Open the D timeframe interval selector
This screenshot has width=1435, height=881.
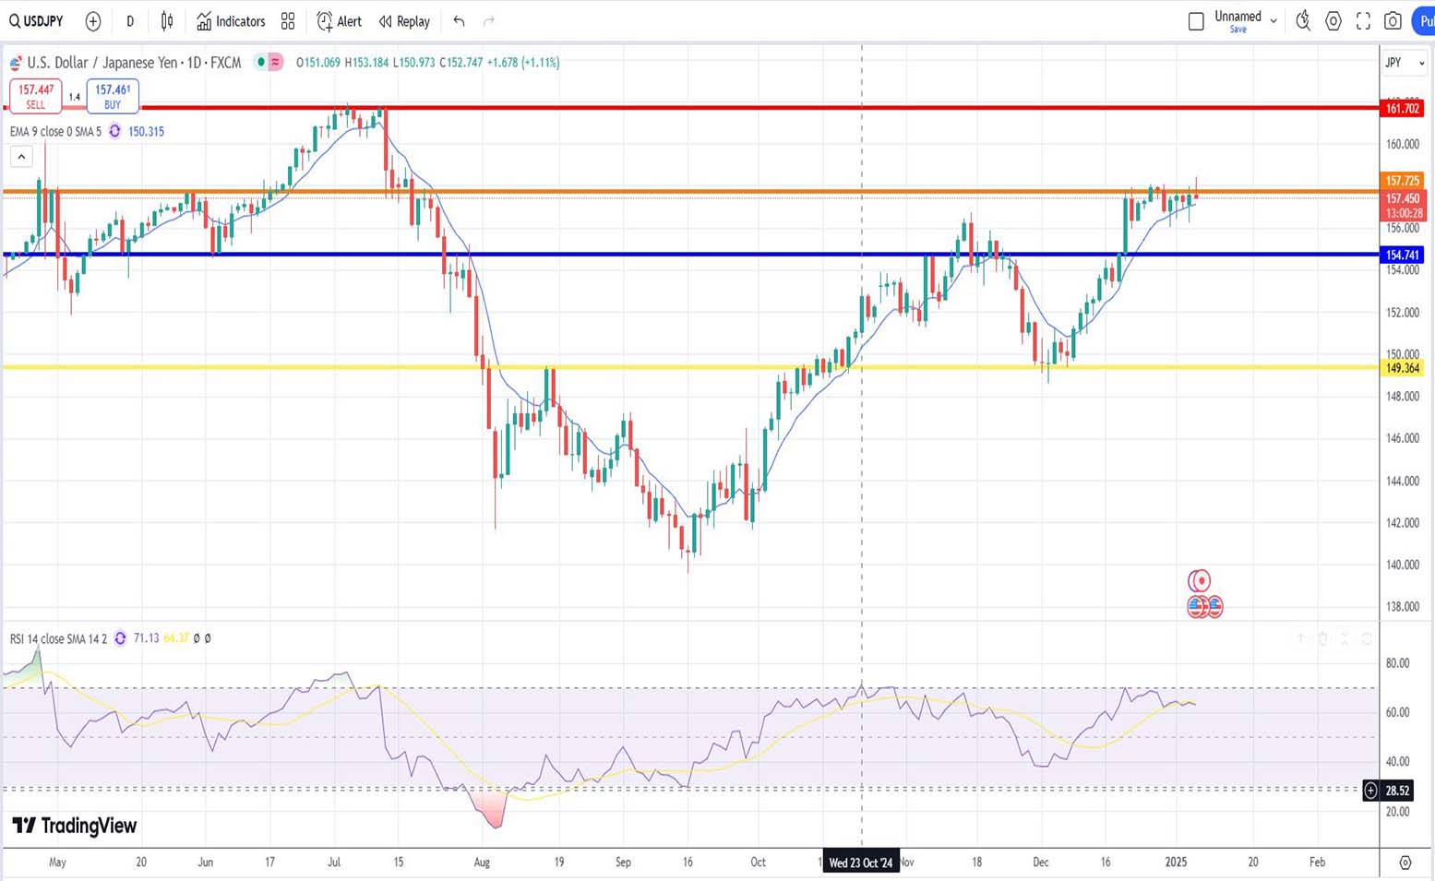pos(130,21)
